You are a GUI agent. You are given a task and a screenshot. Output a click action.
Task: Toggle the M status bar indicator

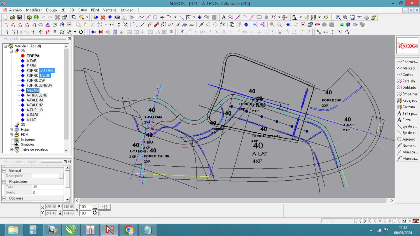click(404, 221)
